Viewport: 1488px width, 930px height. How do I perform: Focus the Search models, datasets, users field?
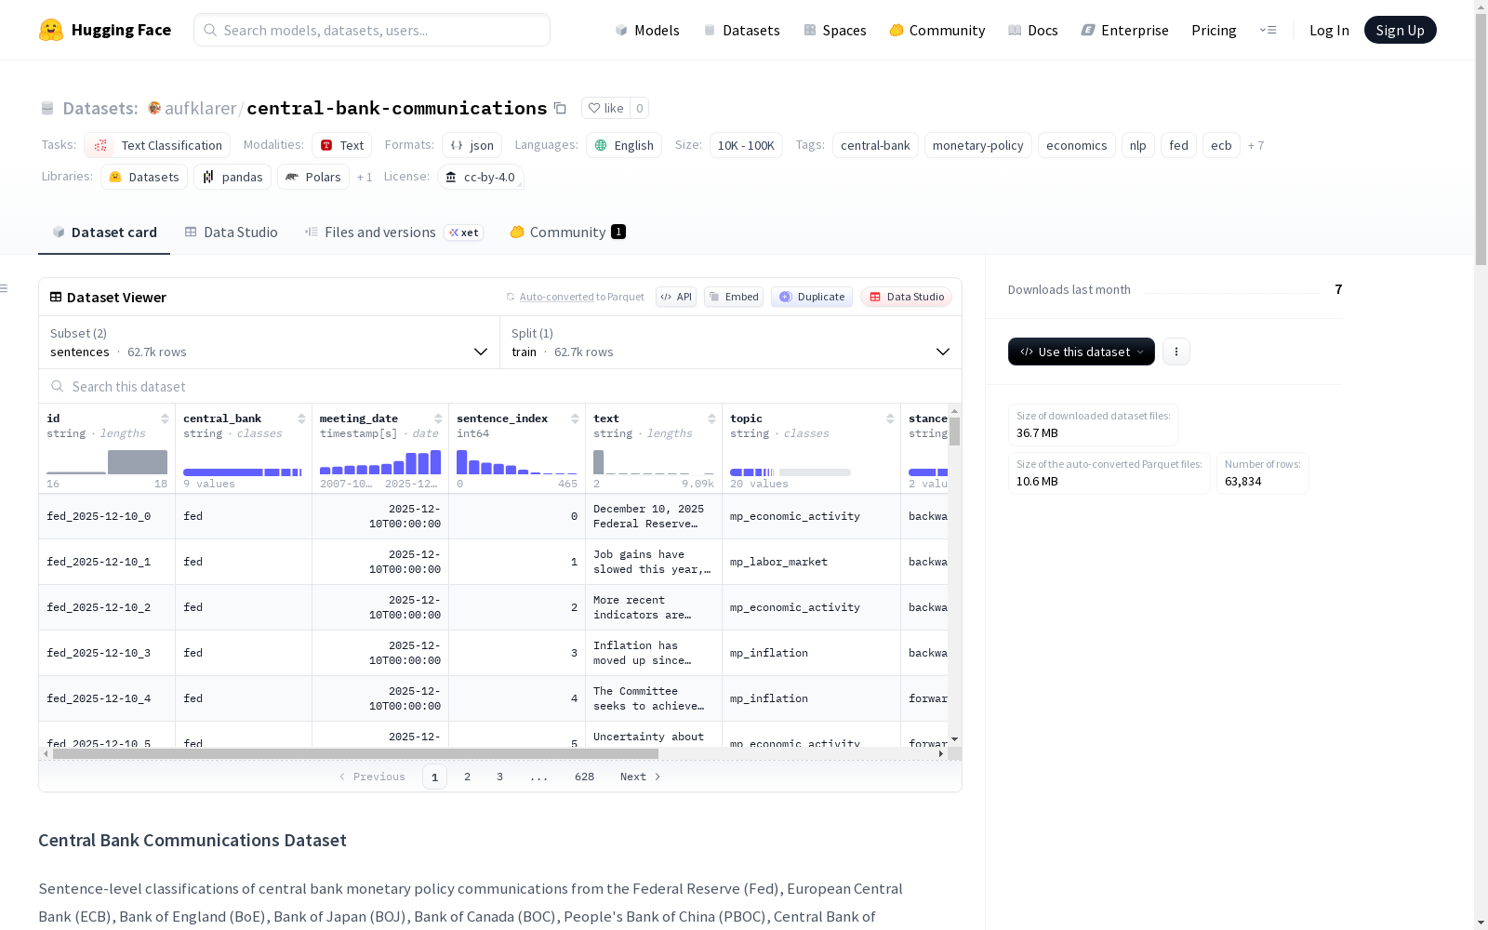[372, 30]
